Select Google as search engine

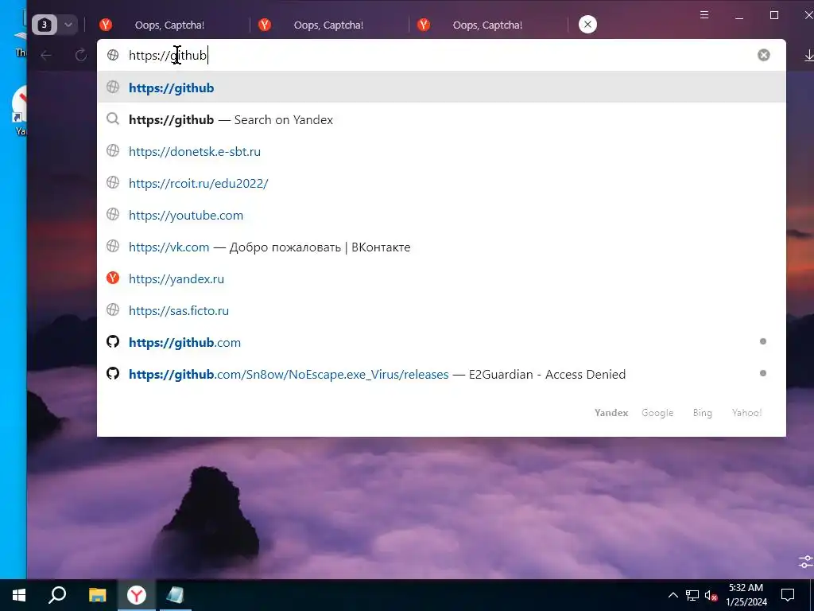[657, 413]
